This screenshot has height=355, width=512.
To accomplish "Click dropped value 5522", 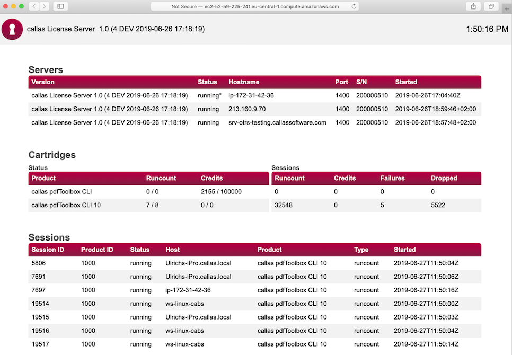I will tap(438, 205).
